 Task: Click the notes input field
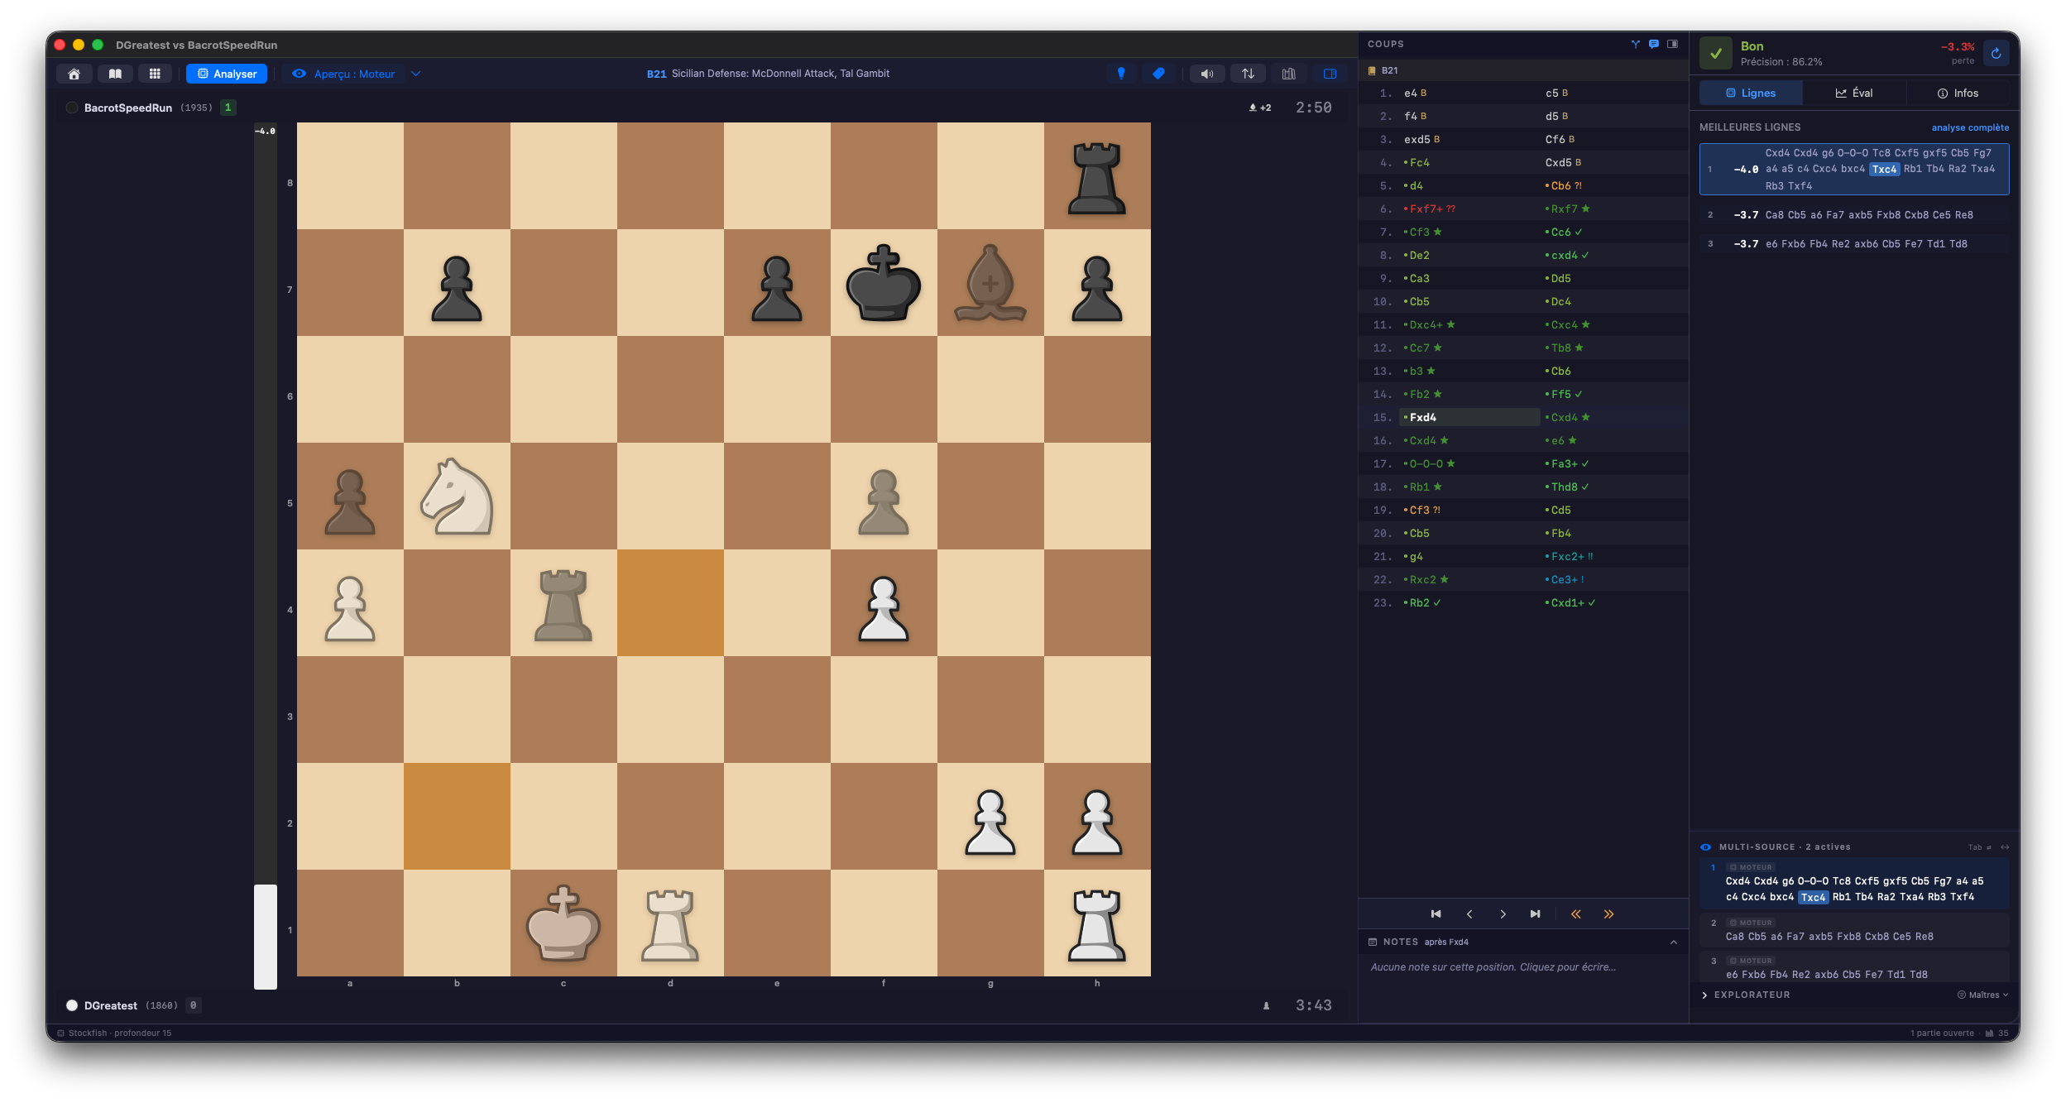point(1522,967)
